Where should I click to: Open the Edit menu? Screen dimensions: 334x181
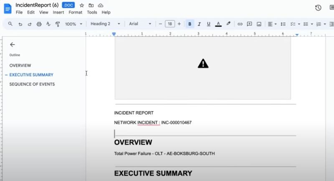pyautogui.click(x=30, y=13)
